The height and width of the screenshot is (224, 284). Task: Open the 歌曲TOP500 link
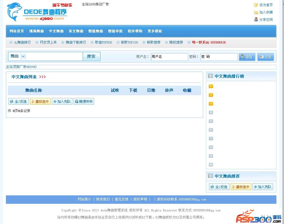[104, 42]
